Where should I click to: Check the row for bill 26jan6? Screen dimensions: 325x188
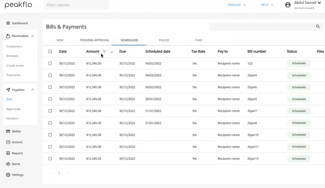(x=50, y=87)
